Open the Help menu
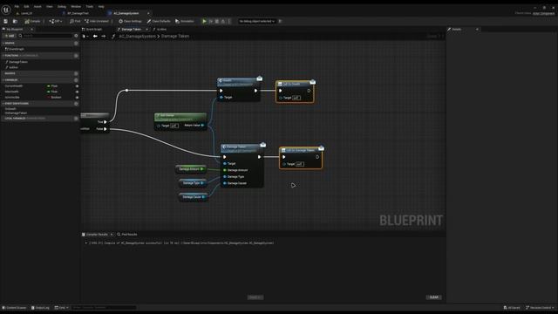558x314 pixels. click(x=101, y=6)
